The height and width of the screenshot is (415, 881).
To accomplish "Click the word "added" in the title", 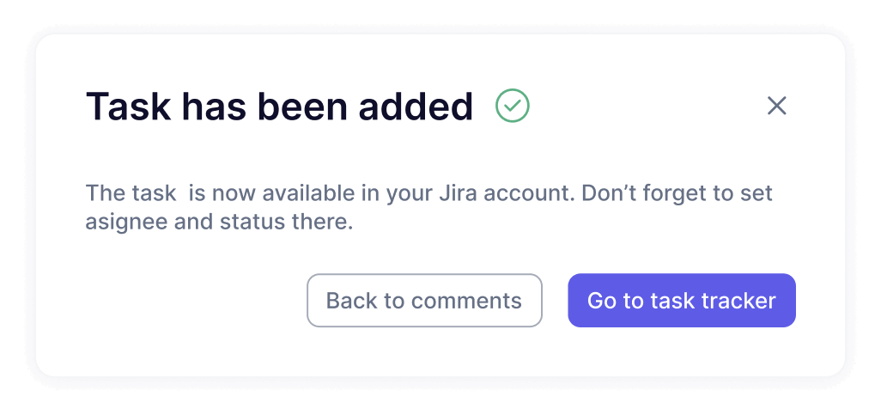I will (416, 107).
